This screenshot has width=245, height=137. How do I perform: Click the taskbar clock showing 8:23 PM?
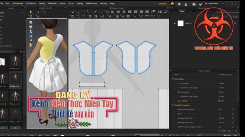click(x=227, y=135)
